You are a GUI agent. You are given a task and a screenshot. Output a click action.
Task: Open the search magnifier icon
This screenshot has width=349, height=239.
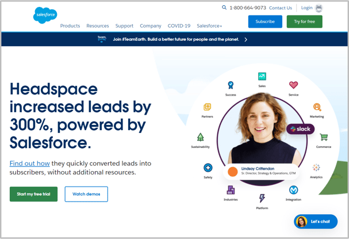coord(224,7)
